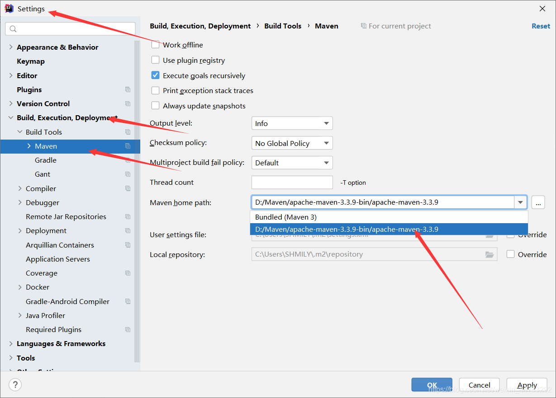
Task: Collapse the Build Tools node
Action: click(20, 132)
